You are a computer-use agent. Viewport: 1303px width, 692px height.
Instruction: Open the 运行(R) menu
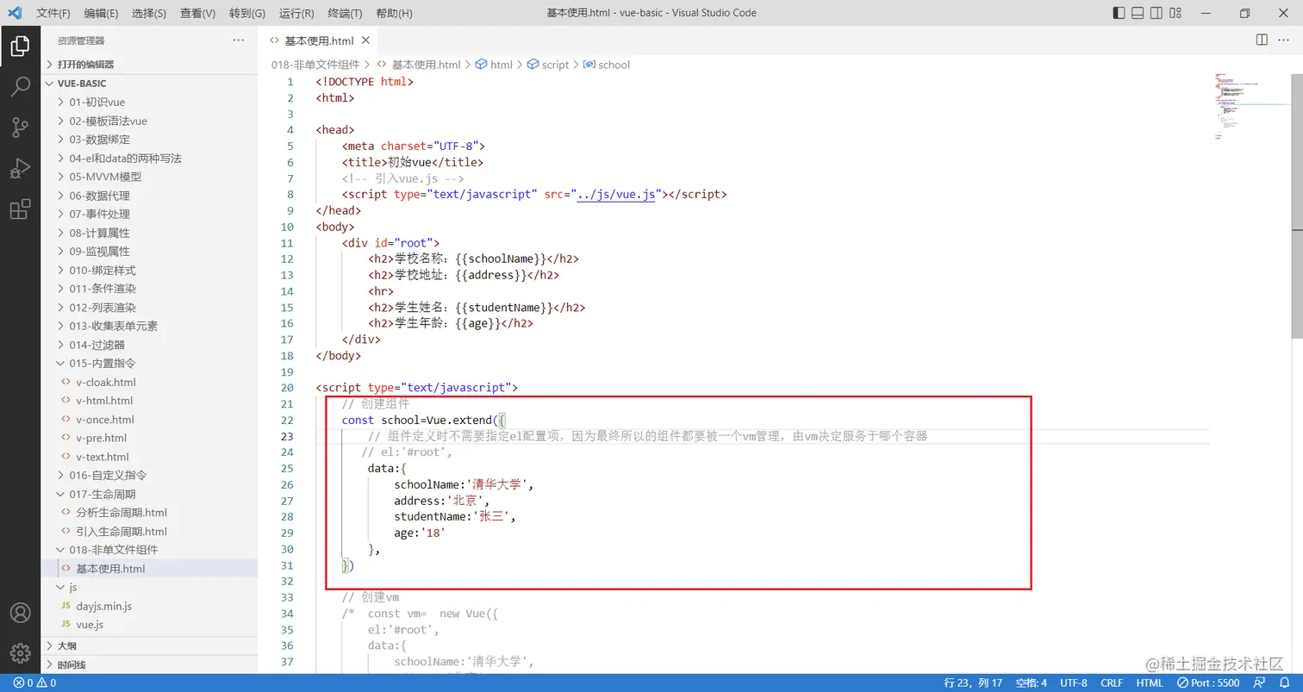click(296, 13)
